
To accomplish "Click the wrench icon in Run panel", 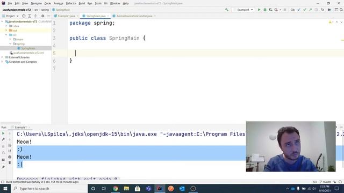I will click(x=3, y=139).
